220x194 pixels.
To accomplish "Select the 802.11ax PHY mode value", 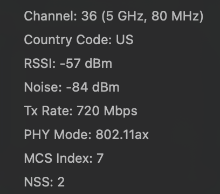I will pos(122,134).
